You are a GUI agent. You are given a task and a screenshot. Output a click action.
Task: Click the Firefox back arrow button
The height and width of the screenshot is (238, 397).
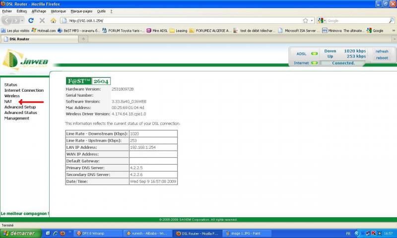click(6, 20)
